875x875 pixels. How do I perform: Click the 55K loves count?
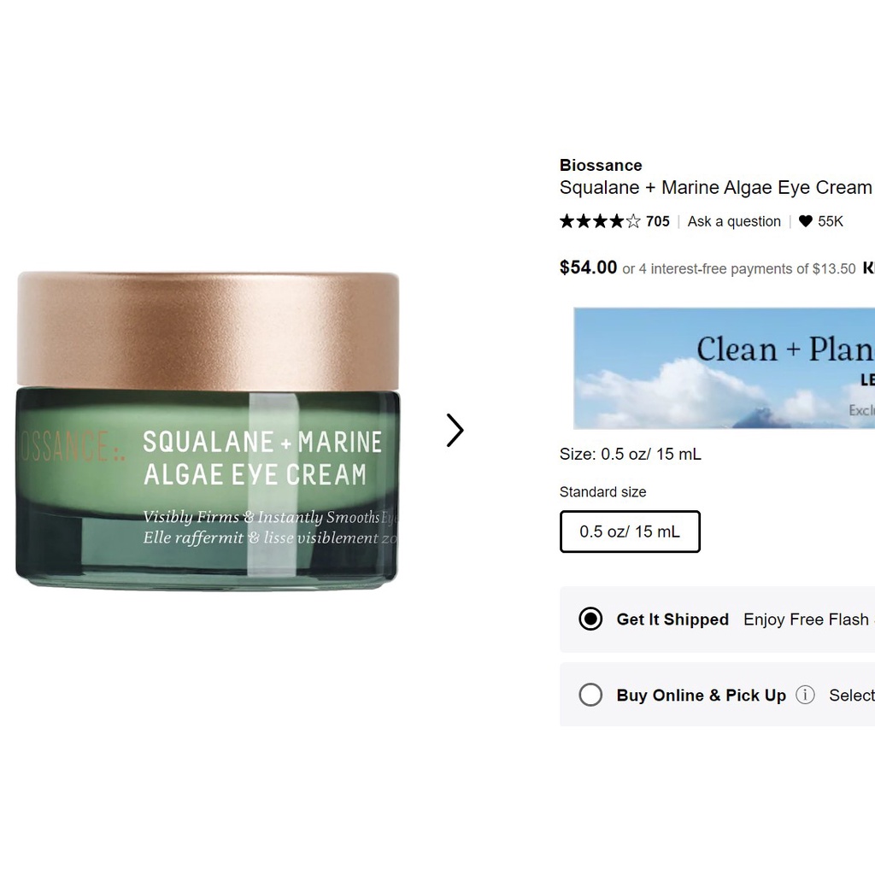coord(831,221)
